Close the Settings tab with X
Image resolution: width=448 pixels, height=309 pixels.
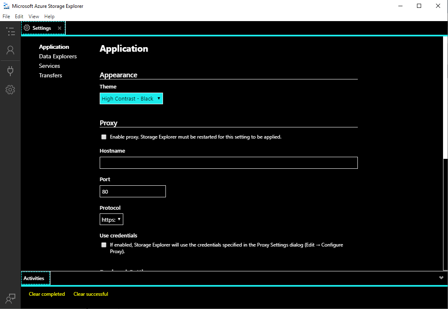pyautogui.click(x=60, y=28)
